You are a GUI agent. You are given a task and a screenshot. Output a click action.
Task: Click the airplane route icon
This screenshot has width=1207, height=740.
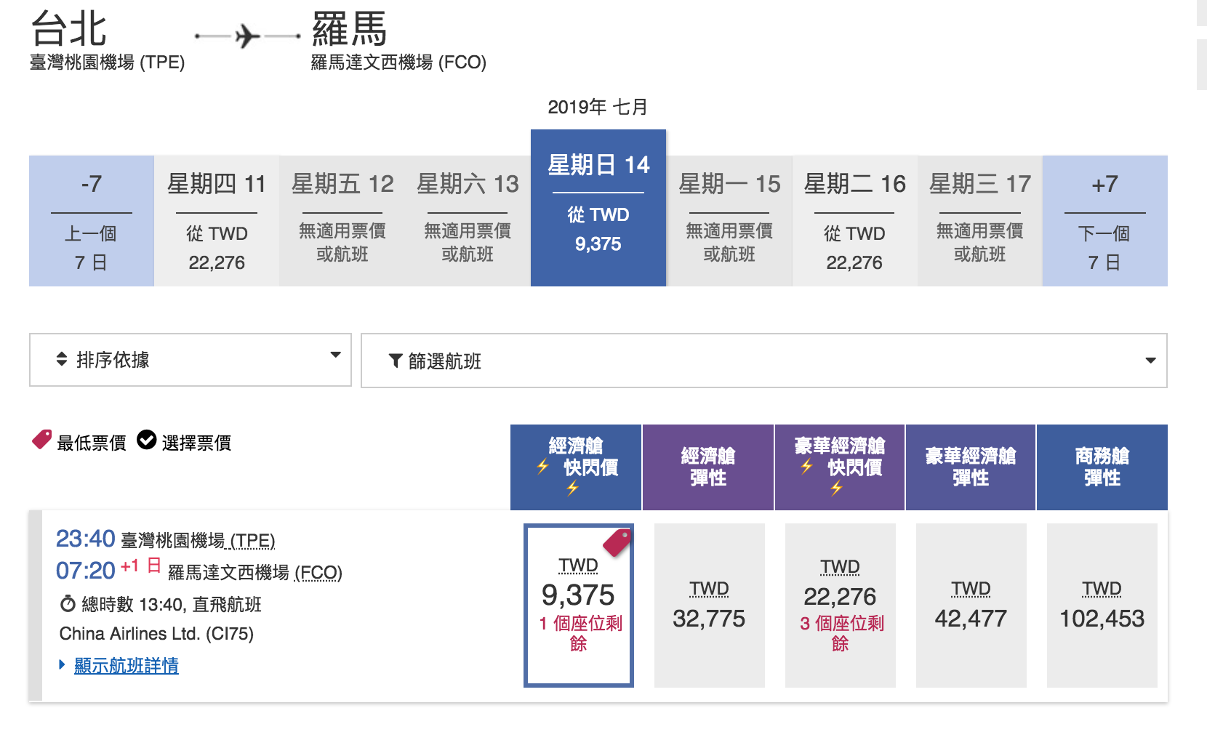point(247,36)
